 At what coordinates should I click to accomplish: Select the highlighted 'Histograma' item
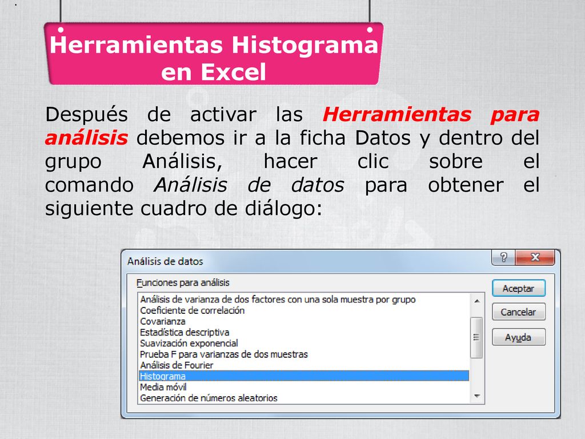304,376
